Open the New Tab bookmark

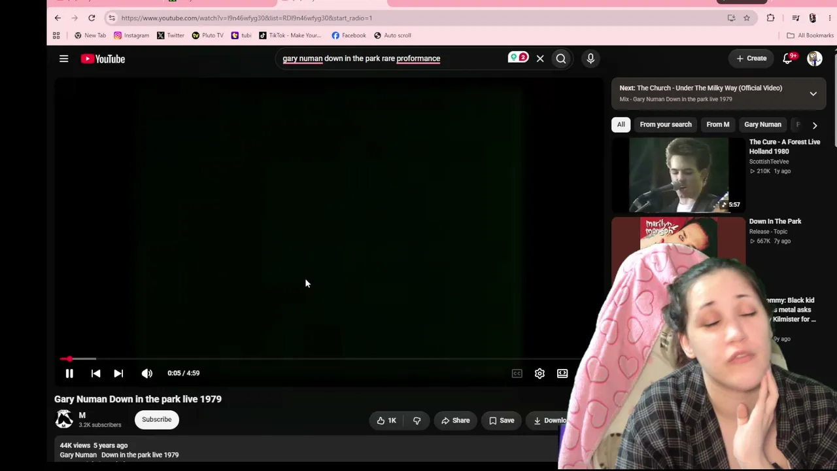point(90,35)
